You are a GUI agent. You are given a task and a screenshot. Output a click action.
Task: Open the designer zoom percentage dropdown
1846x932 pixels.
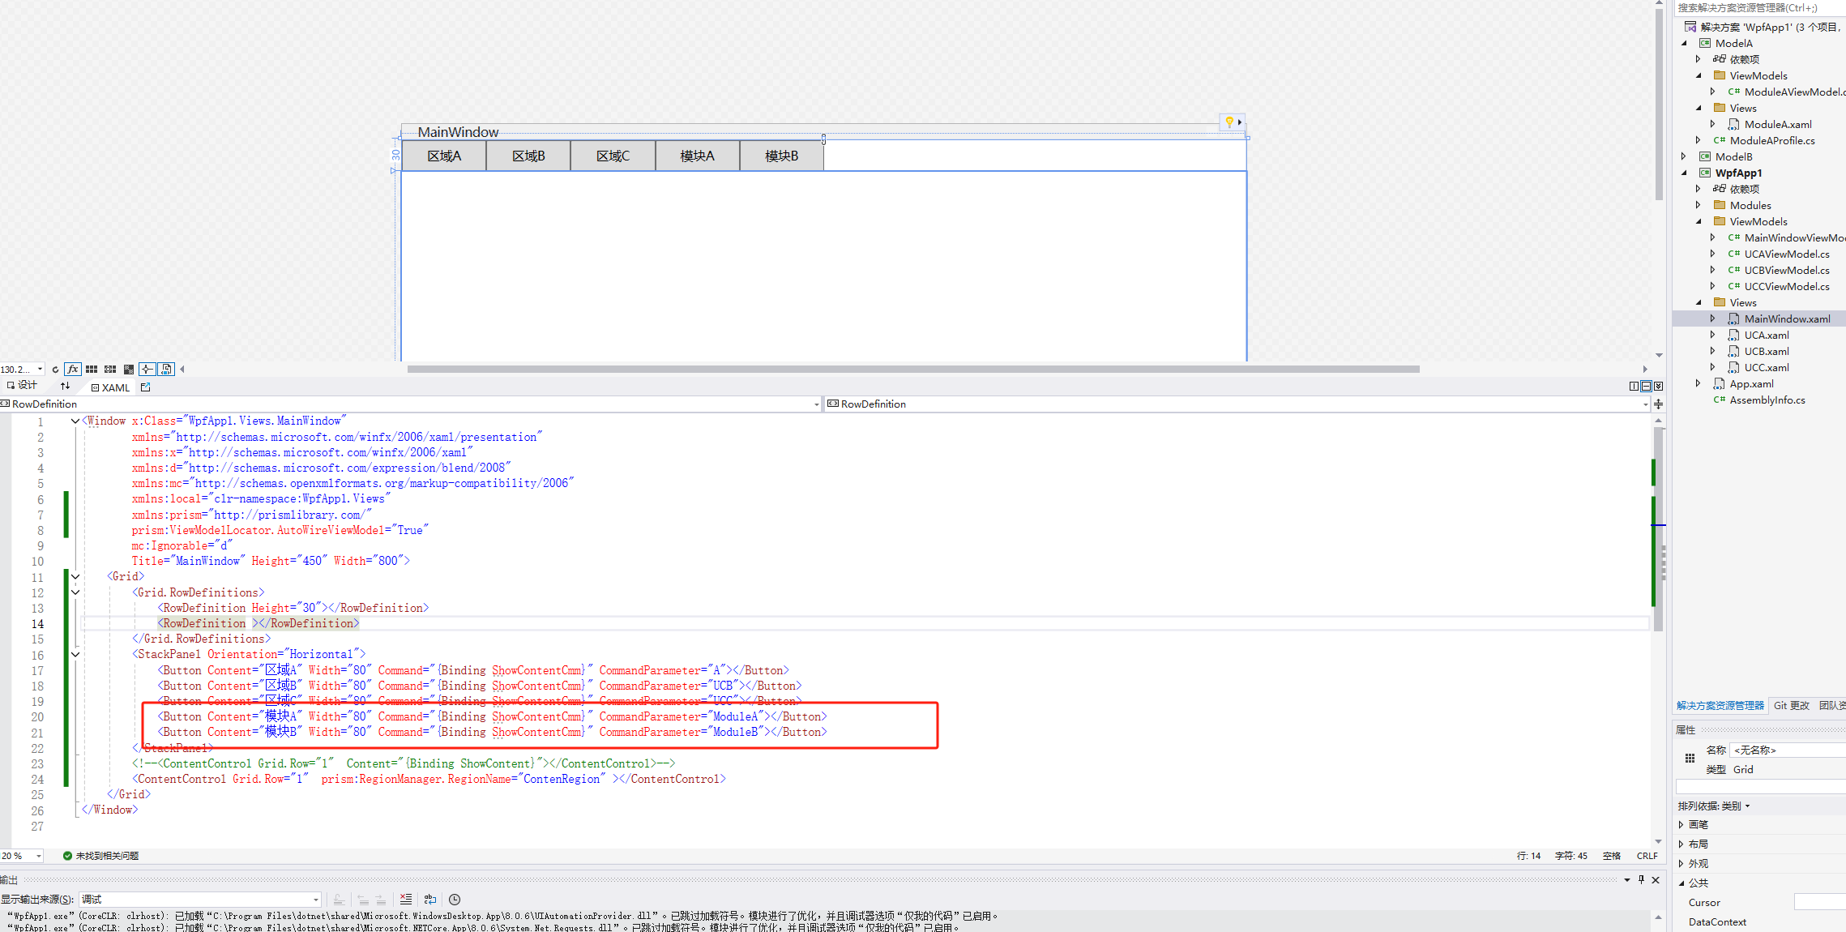(40, 370)
